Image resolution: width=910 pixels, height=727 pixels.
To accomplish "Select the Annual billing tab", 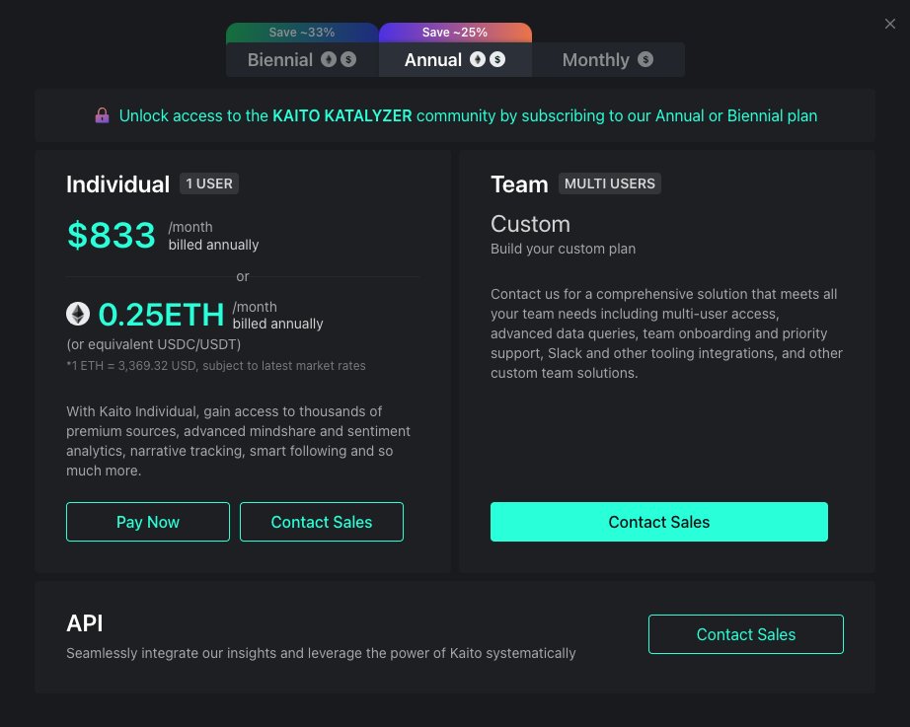I will point(455,60).
